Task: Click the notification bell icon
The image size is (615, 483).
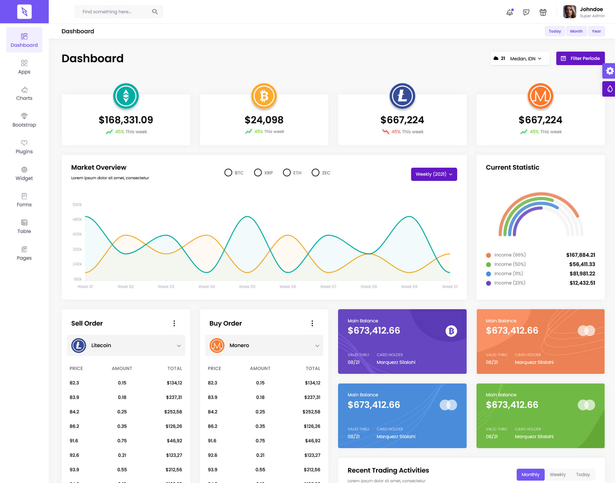Action: tap(510, 12)
